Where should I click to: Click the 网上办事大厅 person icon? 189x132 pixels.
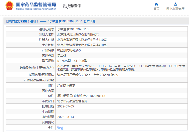pyautogui.click(x=175, y=4)
